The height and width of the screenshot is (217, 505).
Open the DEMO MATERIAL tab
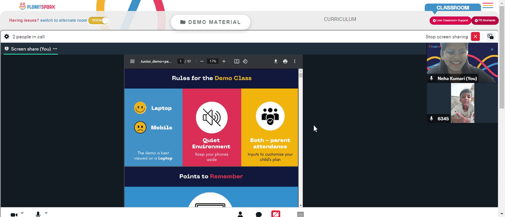tap(210, 22)
